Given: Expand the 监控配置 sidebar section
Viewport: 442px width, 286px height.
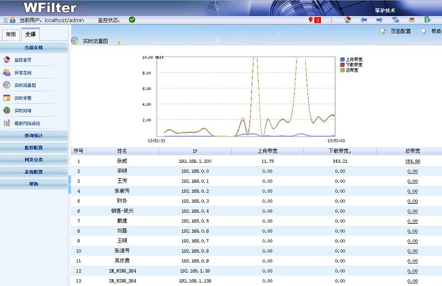Looking at the screenshot, I should coord(33,148).
